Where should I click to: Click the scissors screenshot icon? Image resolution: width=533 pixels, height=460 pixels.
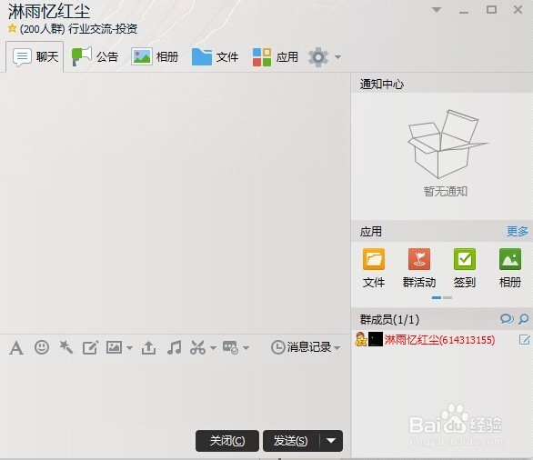tap(198, 347)
